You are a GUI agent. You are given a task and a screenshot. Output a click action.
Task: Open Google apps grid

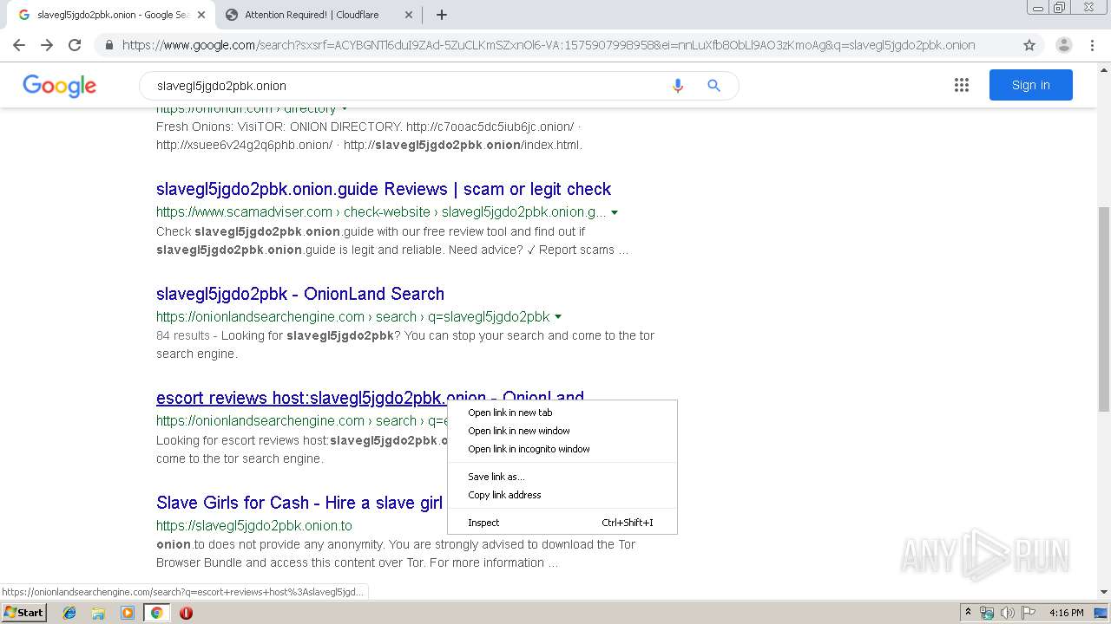tap(961, 85)
